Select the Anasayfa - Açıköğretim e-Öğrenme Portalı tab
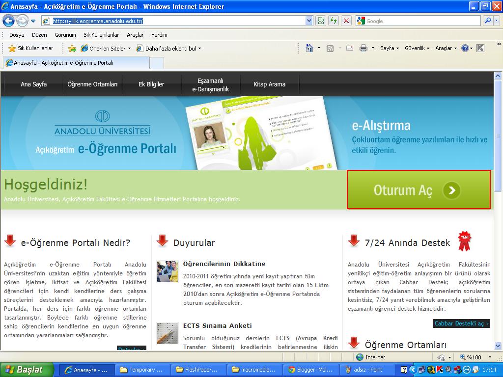 [76, 63]
